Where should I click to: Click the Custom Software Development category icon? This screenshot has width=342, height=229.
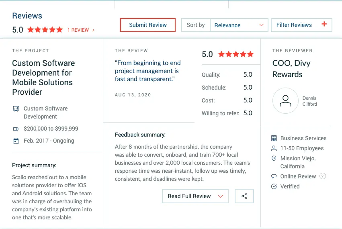pyautogui.click(x=16, y=109)
